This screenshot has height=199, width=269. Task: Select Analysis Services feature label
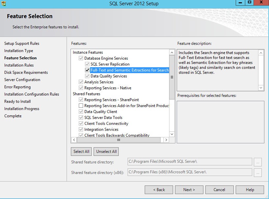coord(99,82)
